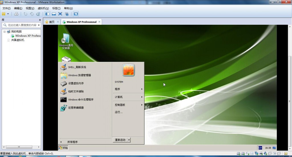Image resolution: width=292 pixels, height=157 pixels.
Task: Click the send Ctrl+Alt+Del toolbar icon
Action: click(x=16, y=14)
